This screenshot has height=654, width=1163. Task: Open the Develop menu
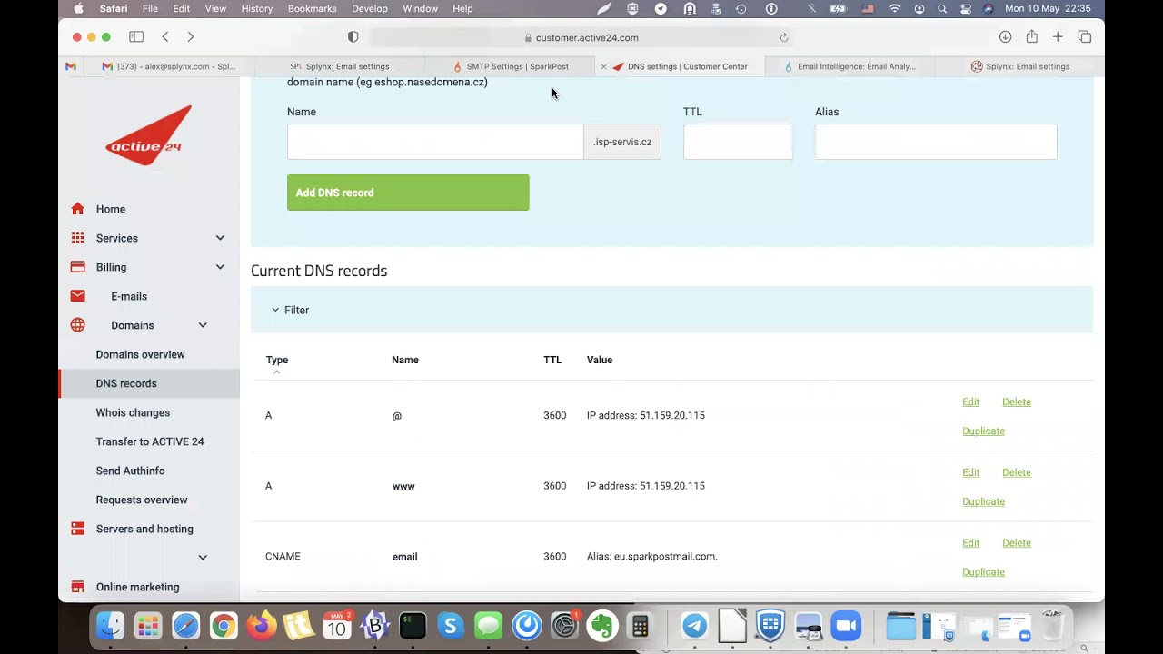click(x=370, y=9)
